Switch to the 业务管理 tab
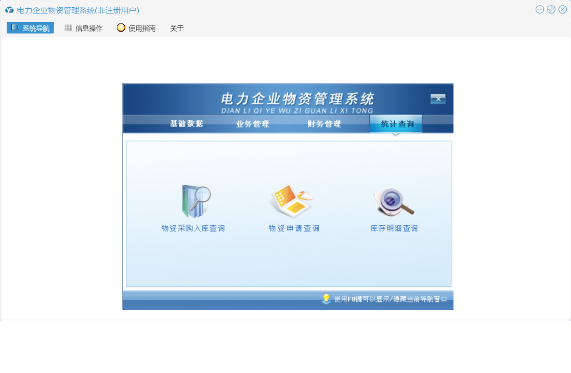This screenshot has width=571, height=373. coord(252,124)
